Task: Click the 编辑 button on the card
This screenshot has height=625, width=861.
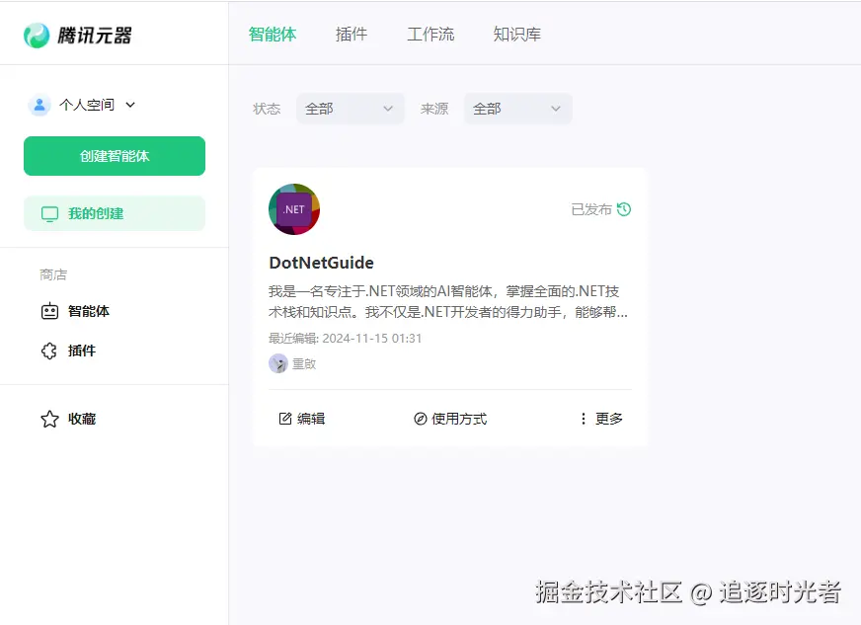Action: point(302,419)
